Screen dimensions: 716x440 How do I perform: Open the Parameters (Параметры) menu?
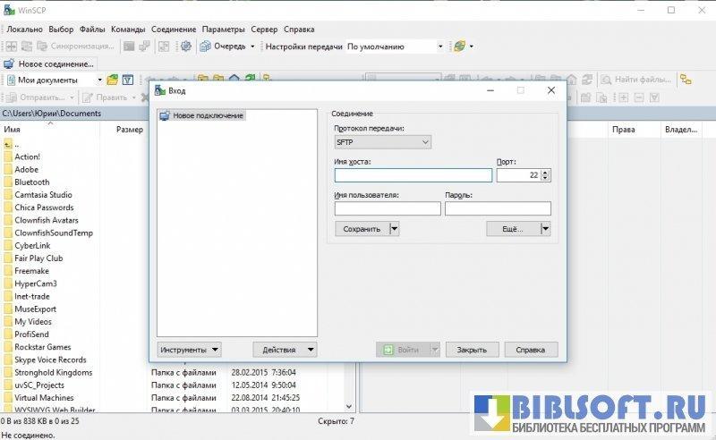click(223, 30)
